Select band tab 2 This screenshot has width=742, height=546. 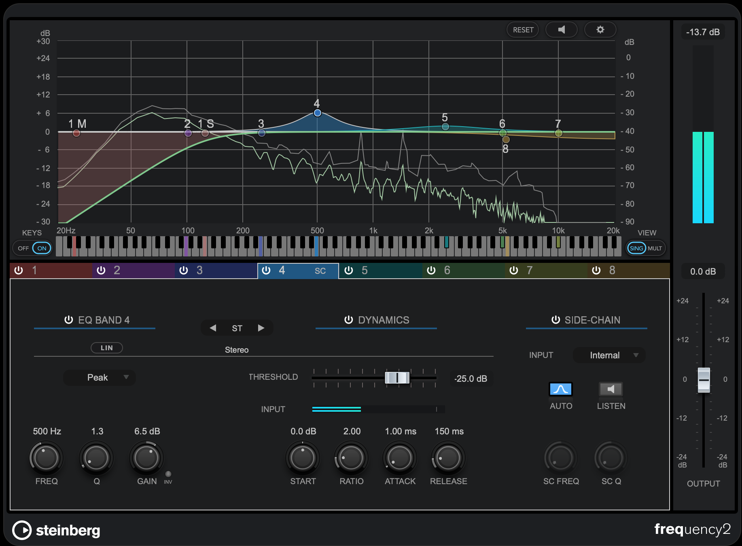pyautogui.click(x=134, y=270)
